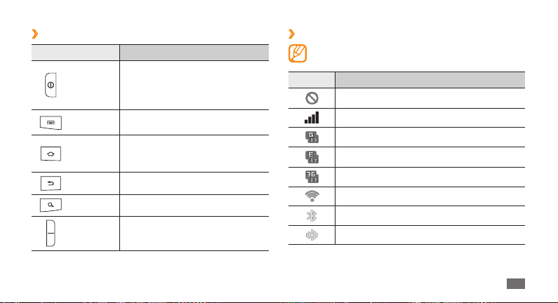Click the indicator icons table dark header cell
The image size is (558, 303).
click(430, 80)
